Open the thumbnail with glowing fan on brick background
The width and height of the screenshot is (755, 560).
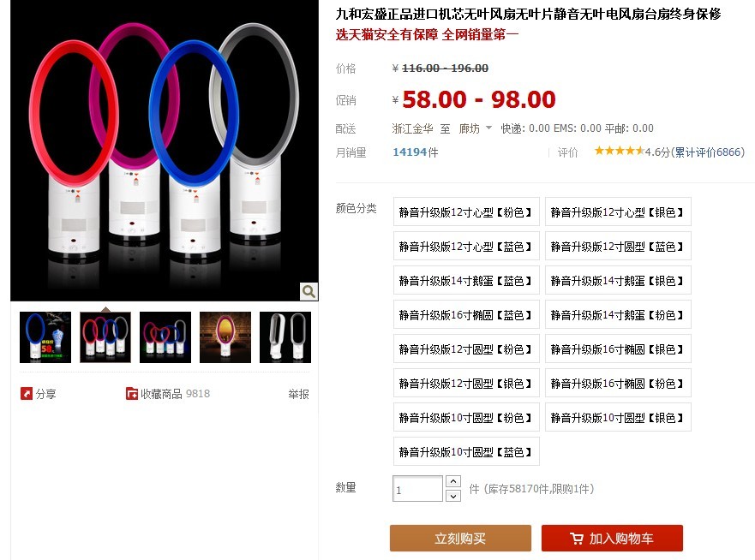[225, 337]
